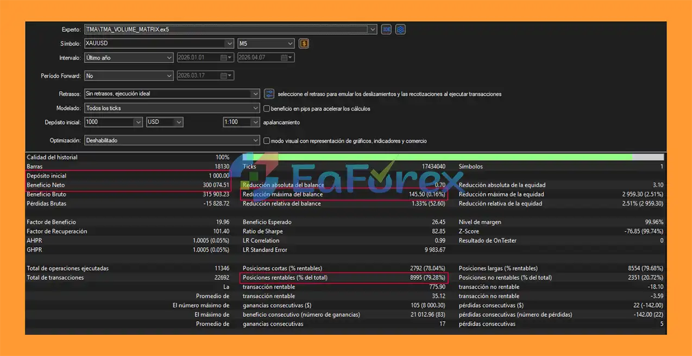Screen dimensions: 692x356
Task: Expand the Experto dropdown list
Action: click(373, 29)
